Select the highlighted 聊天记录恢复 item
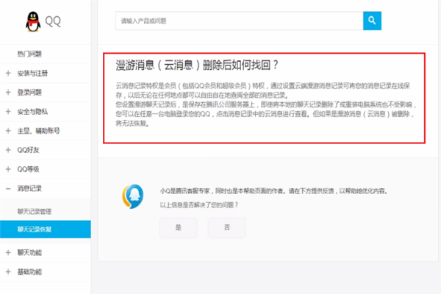Screen dimensions: 441x294 [46, 229]
